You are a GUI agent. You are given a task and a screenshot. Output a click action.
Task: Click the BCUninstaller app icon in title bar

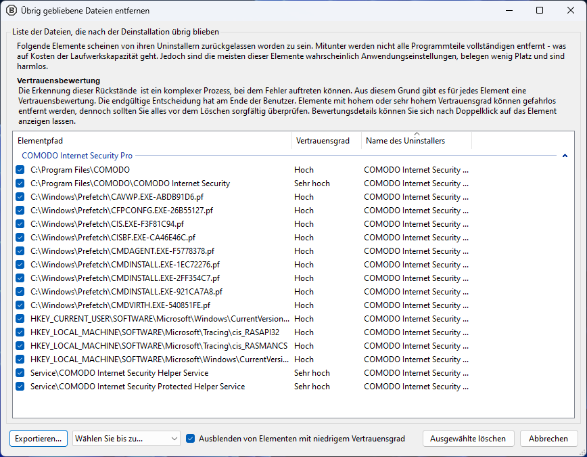[11, 11]
